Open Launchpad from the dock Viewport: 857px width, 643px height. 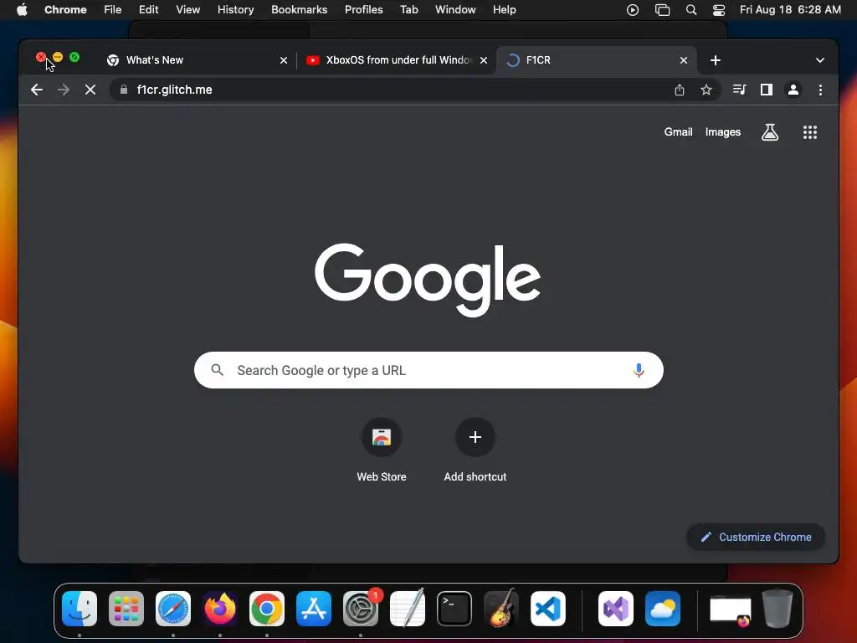(126, 609)
